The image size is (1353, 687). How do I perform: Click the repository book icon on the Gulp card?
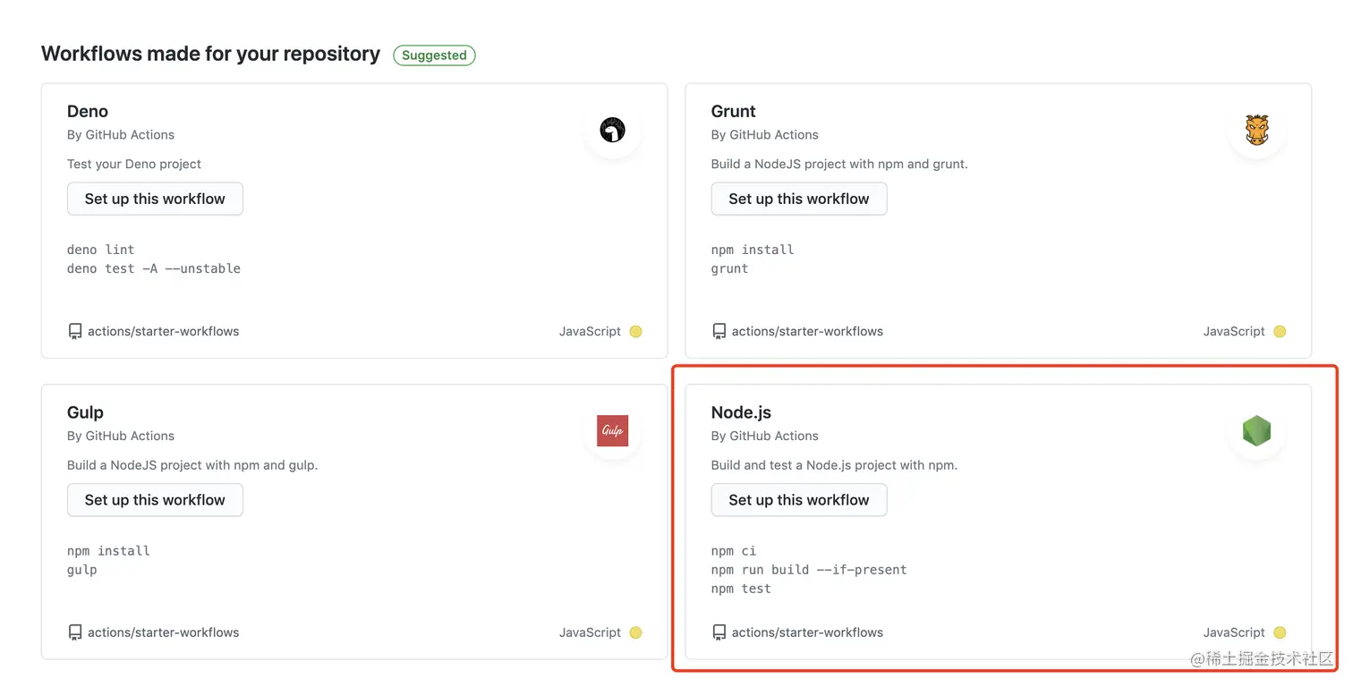[x=75, y=632]
